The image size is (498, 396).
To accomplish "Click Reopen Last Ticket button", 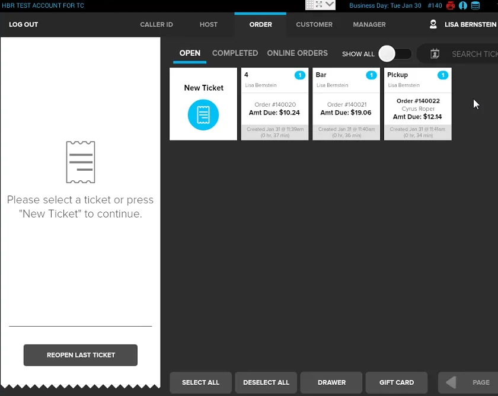I will coord(81,355).
